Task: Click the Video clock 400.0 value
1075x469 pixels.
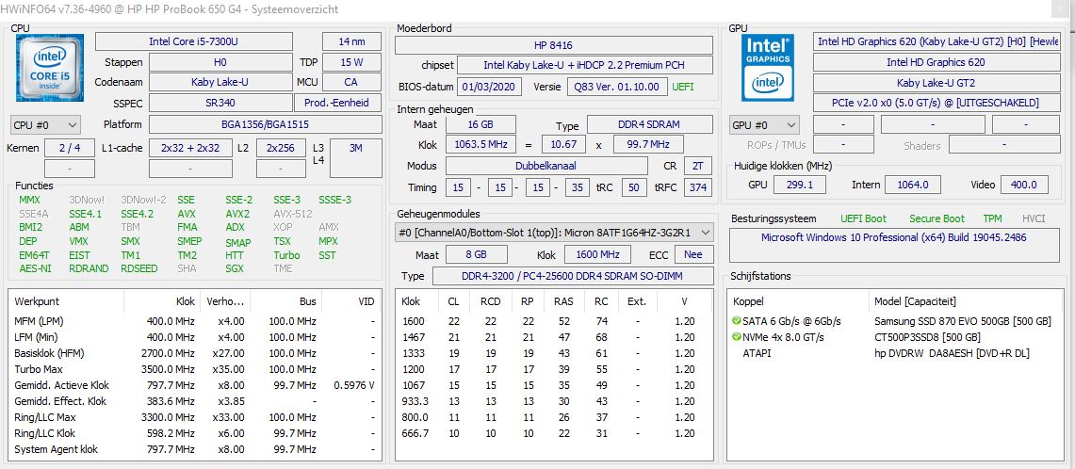Action: click(x=1024, y=185)
